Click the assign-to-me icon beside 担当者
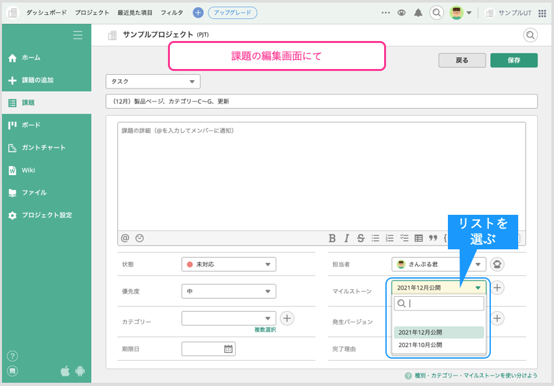This screenshot has height=386, width=554. [x=497, y=264]
